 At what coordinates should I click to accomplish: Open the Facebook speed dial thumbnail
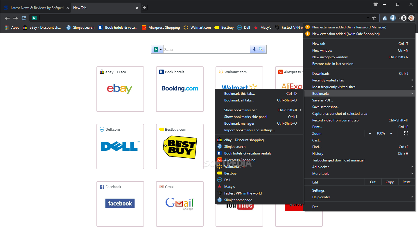click(x=120, y=204)
